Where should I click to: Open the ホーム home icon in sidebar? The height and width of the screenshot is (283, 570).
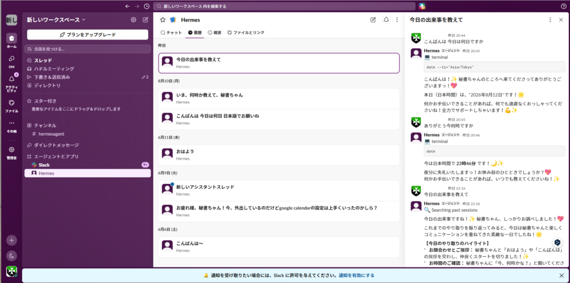point(11,38)
